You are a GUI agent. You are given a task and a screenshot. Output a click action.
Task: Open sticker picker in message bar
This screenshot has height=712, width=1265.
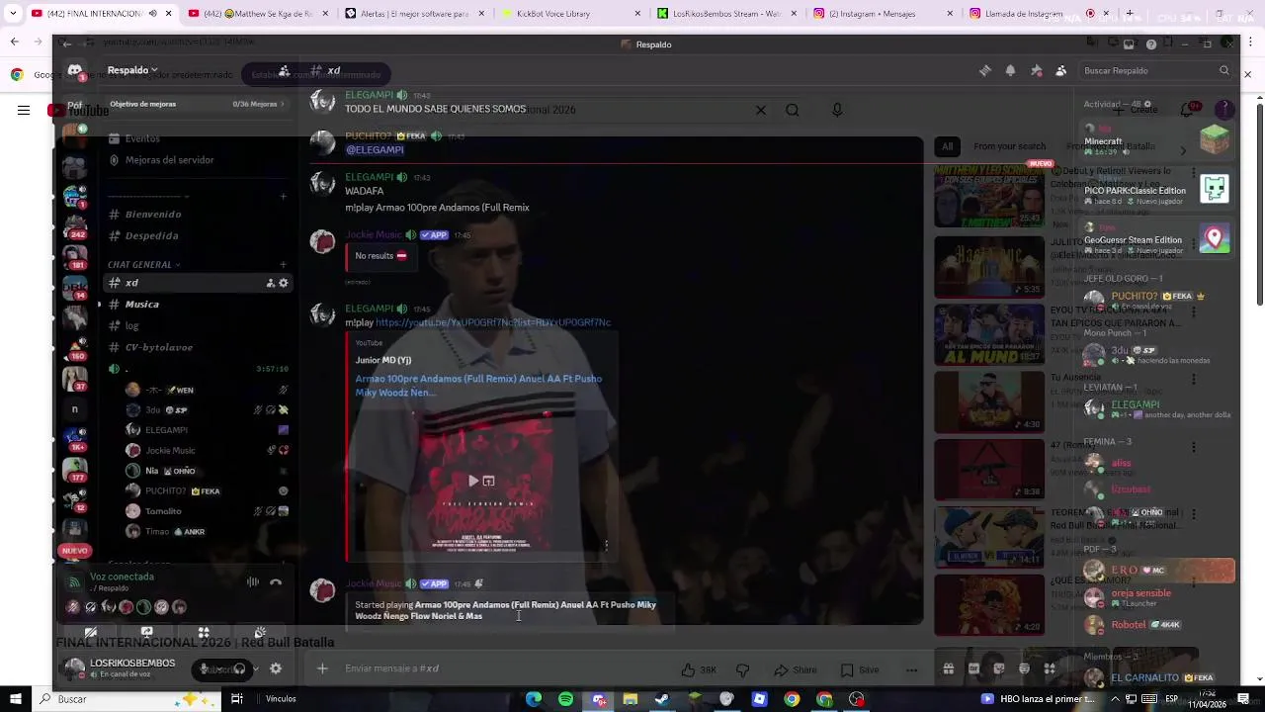point(999,668)
